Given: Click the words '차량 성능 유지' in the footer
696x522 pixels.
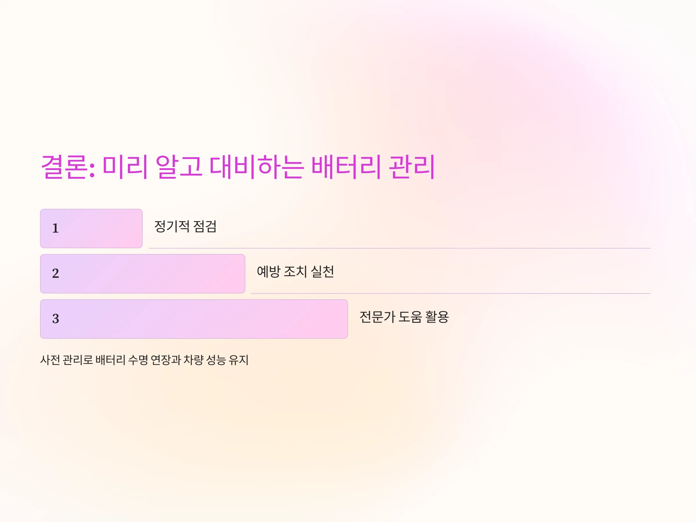Looking at the screenshot, I should (x=216, y=360).
